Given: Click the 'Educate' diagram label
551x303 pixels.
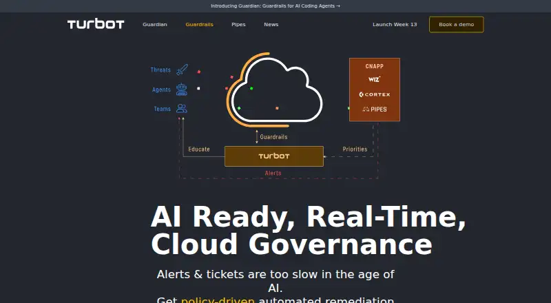Looking at the screenshot, I should pyautogui.click(x=199, y=149).
